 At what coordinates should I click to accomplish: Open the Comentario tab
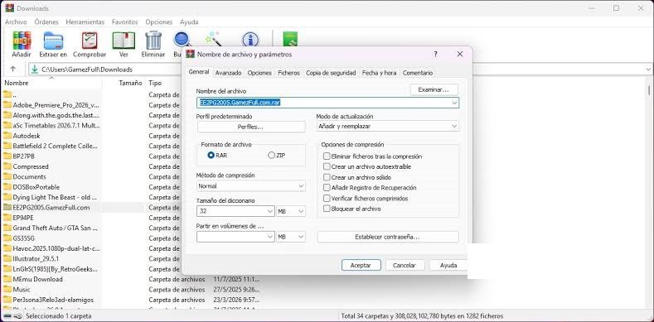coord(418,73)
